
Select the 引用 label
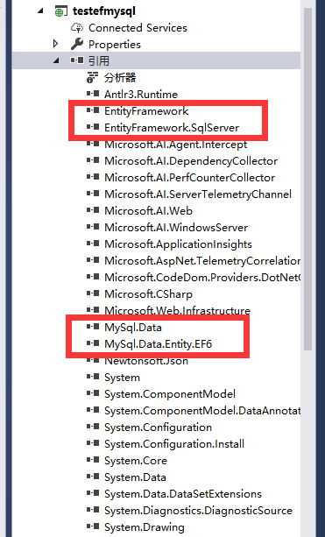99,61
